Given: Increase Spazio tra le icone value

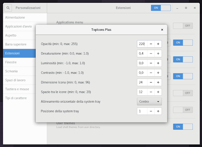Looking at the screenshot, I should pos(158,92).
